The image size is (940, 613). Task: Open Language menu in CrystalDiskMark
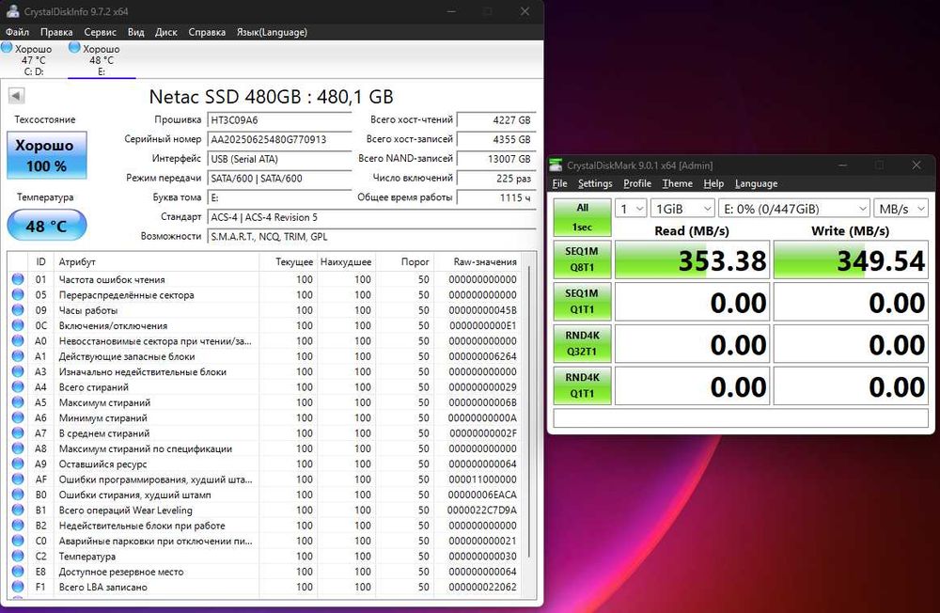756,183
